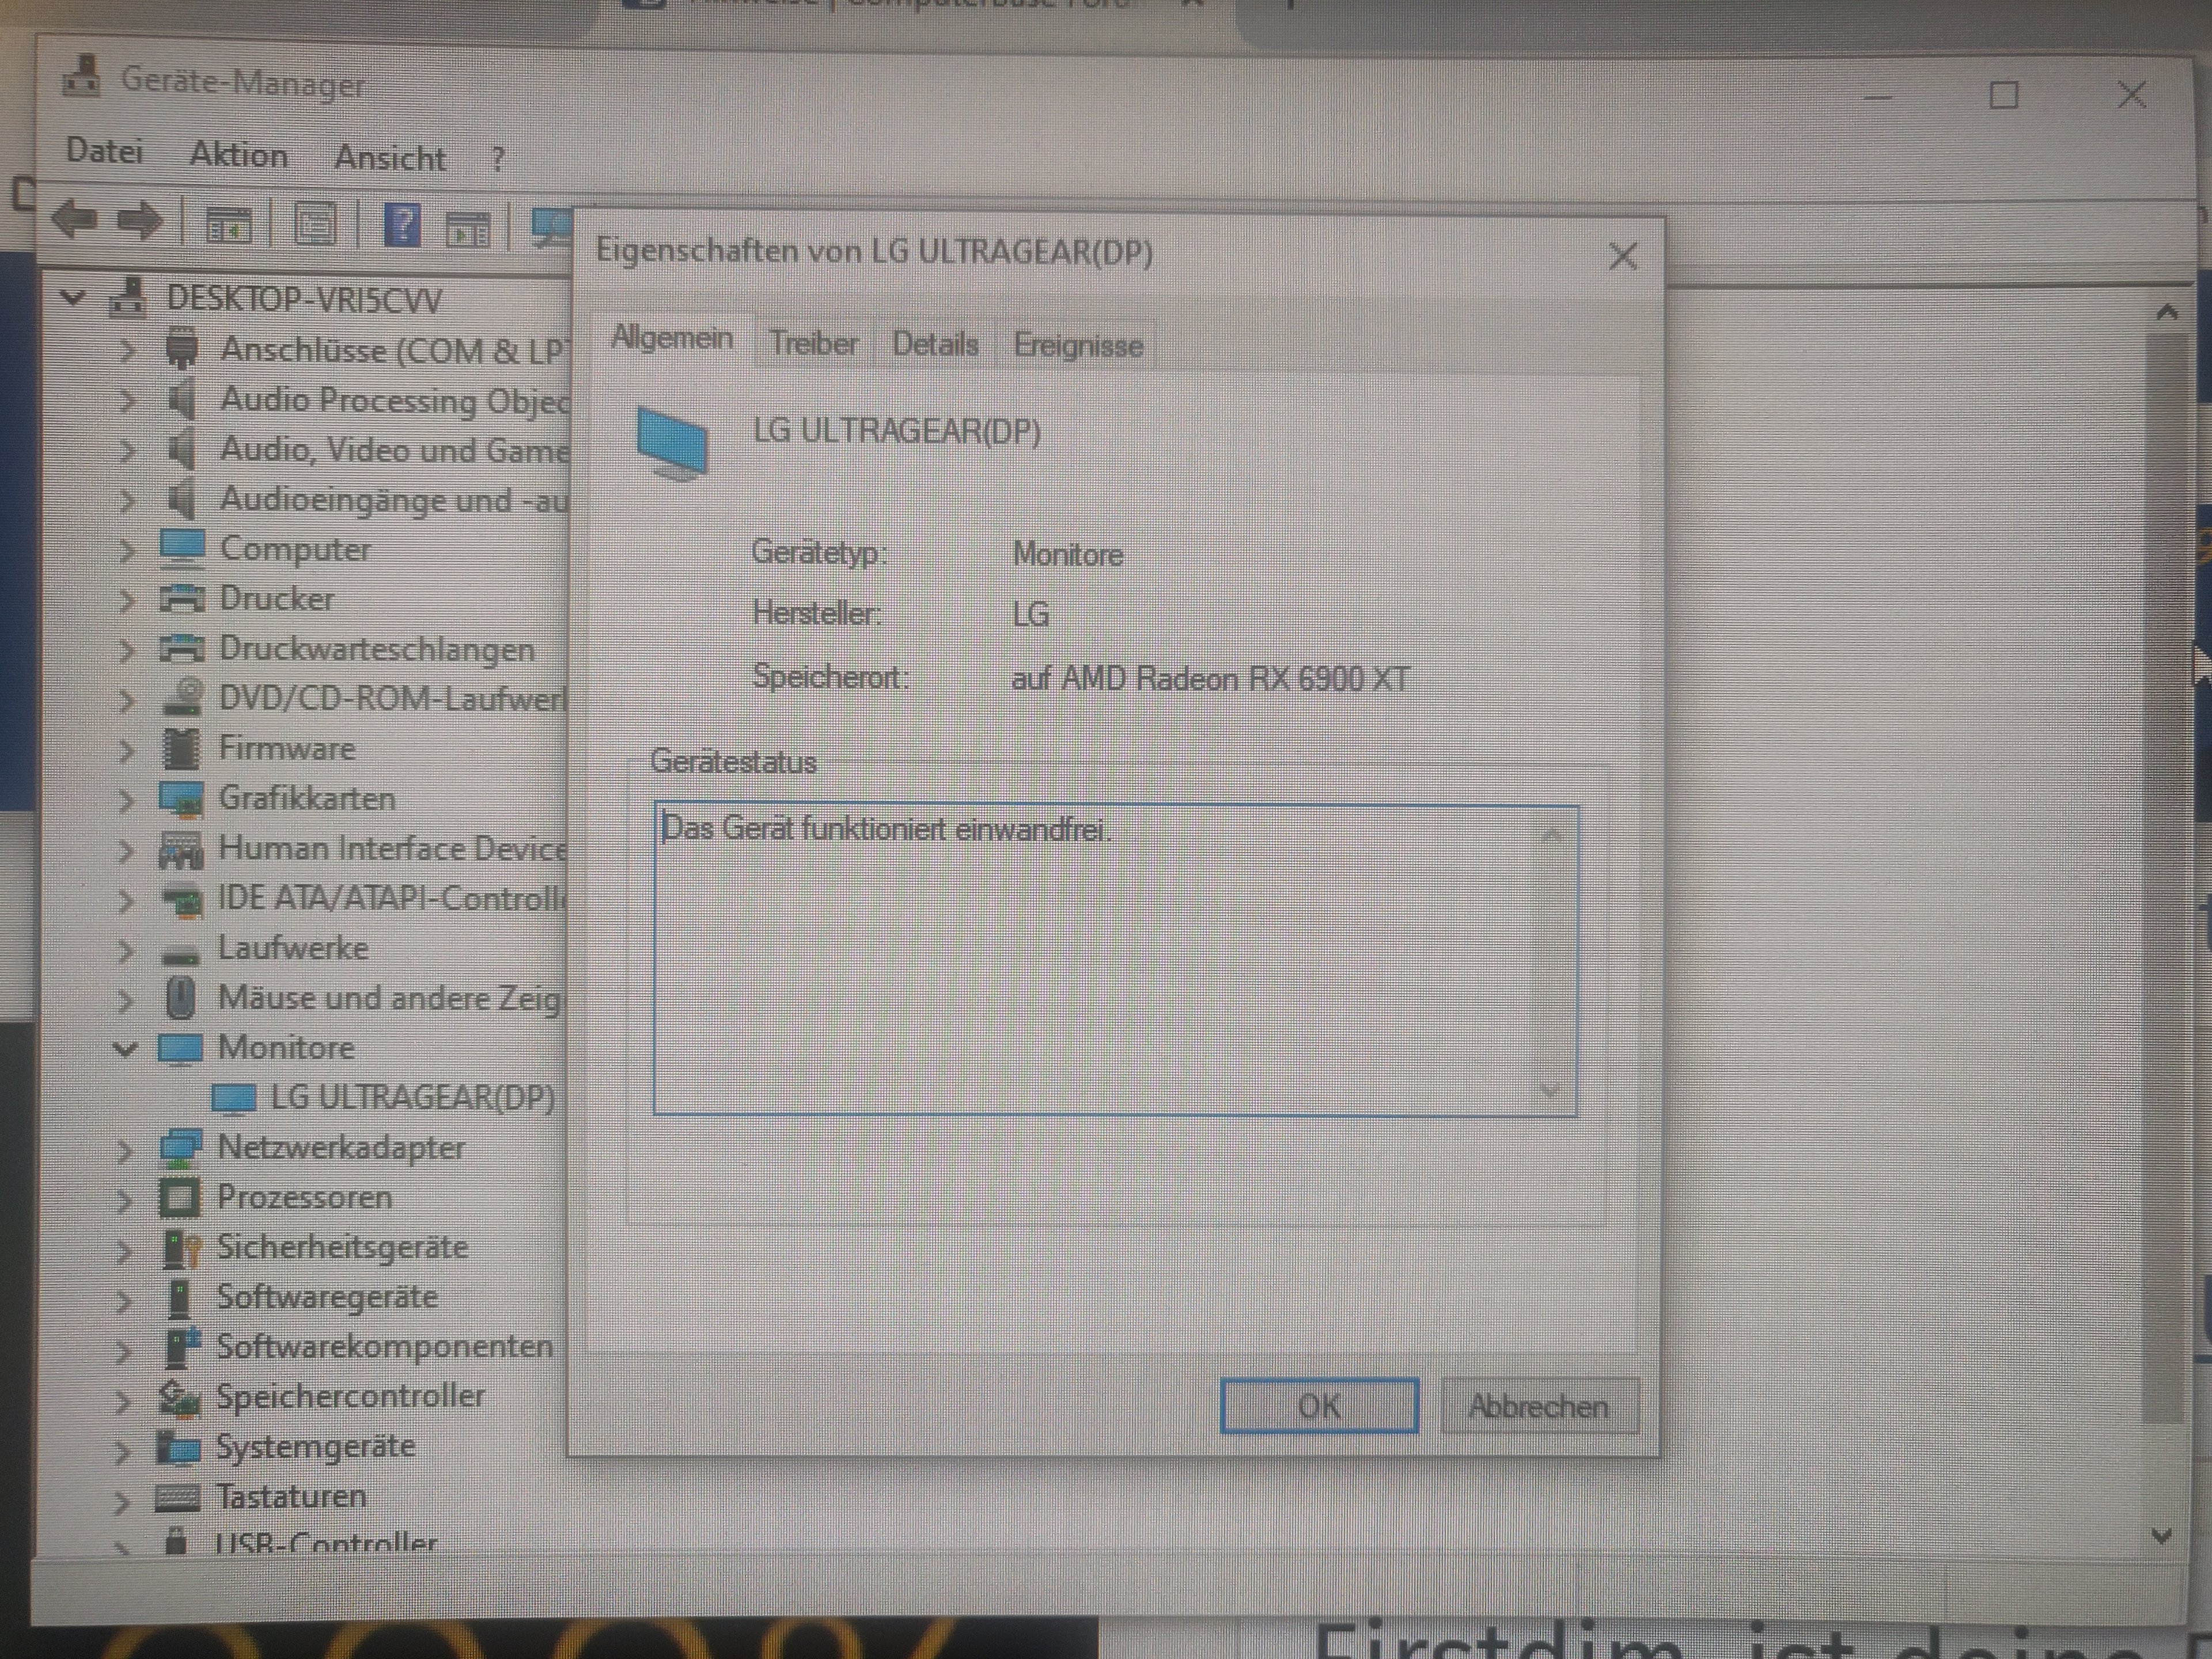Click the device list scroll-down arrow
The width and height of the screenshot is (2212, 1659).
[2161, 1535]
